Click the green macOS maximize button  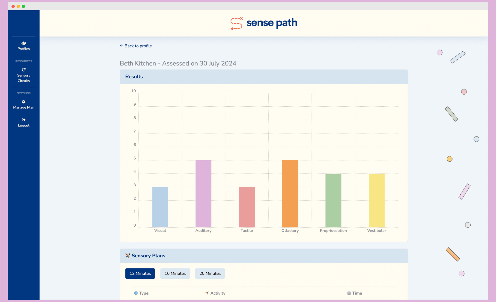click(24, 6)
